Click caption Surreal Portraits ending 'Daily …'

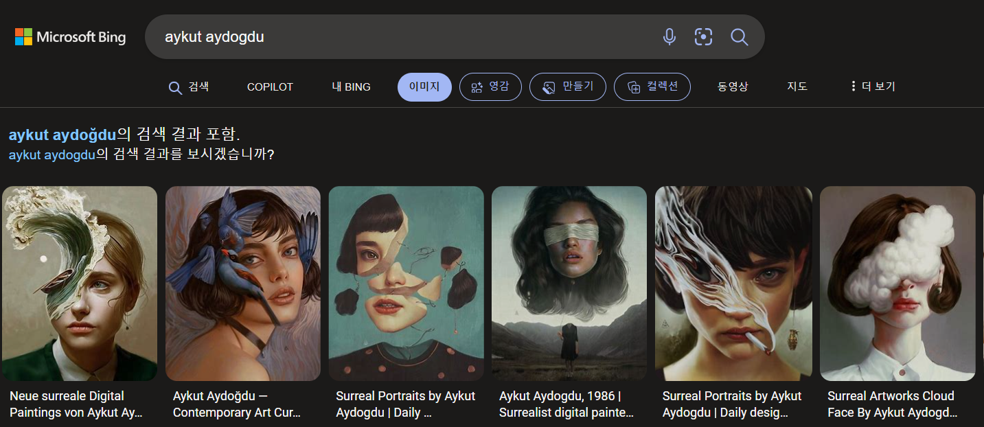click(405, 404)
